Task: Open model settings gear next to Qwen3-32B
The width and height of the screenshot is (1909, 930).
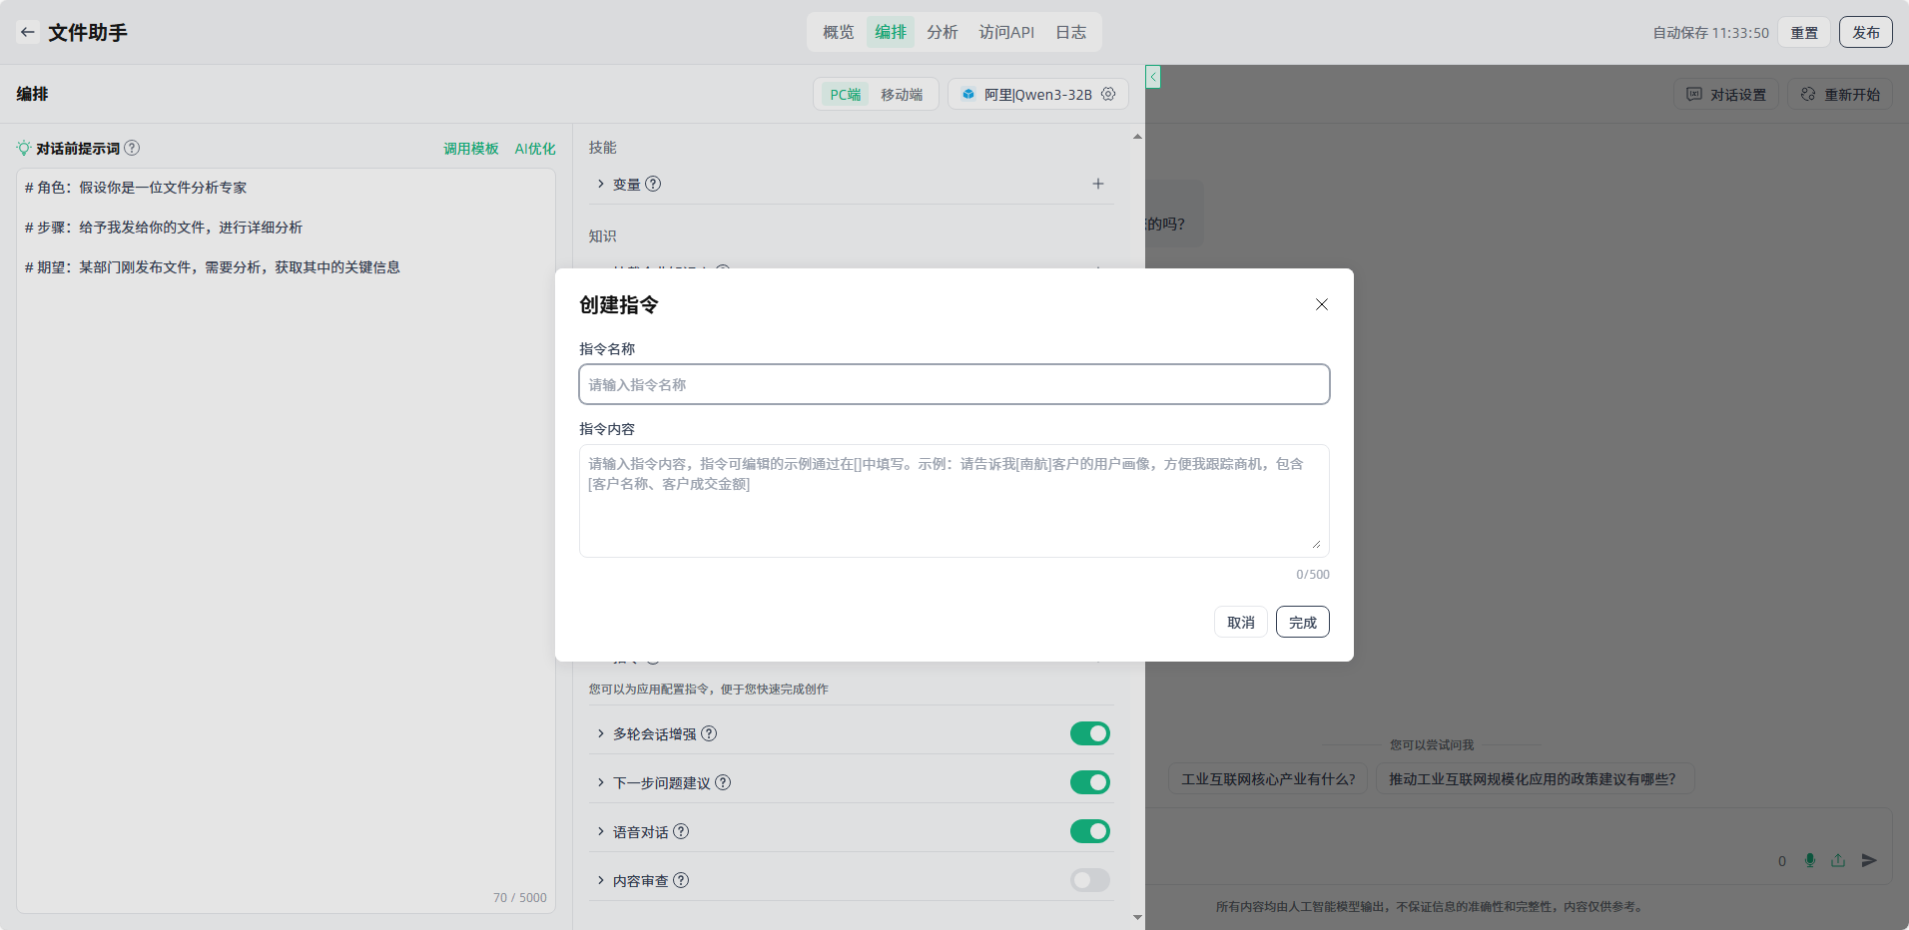Action: (1108, 94)
